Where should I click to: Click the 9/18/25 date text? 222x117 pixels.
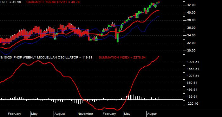pos(6,58)
